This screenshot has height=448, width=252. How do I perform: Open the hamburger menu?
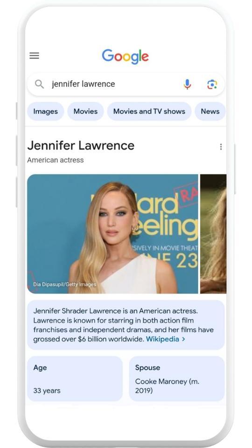click(34, 56)
